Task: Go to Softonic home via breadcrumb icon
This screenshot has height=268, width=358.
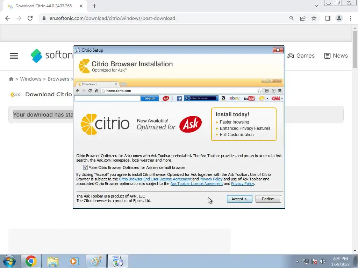Action: (x=11, y=79)
